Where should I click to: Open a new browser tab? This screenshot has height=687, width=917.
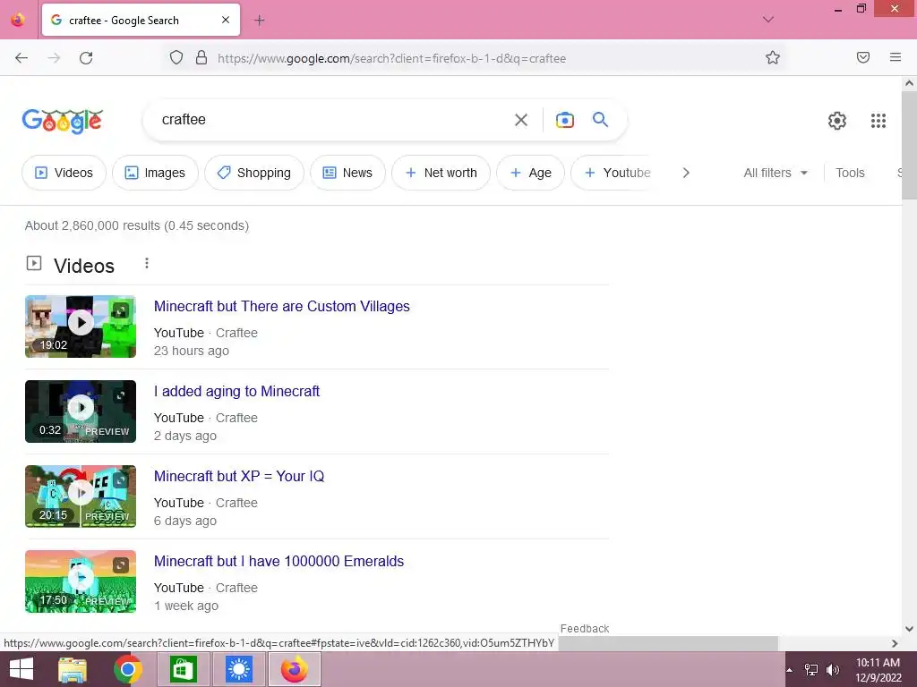pyautogui.click(x=259, y=21)
